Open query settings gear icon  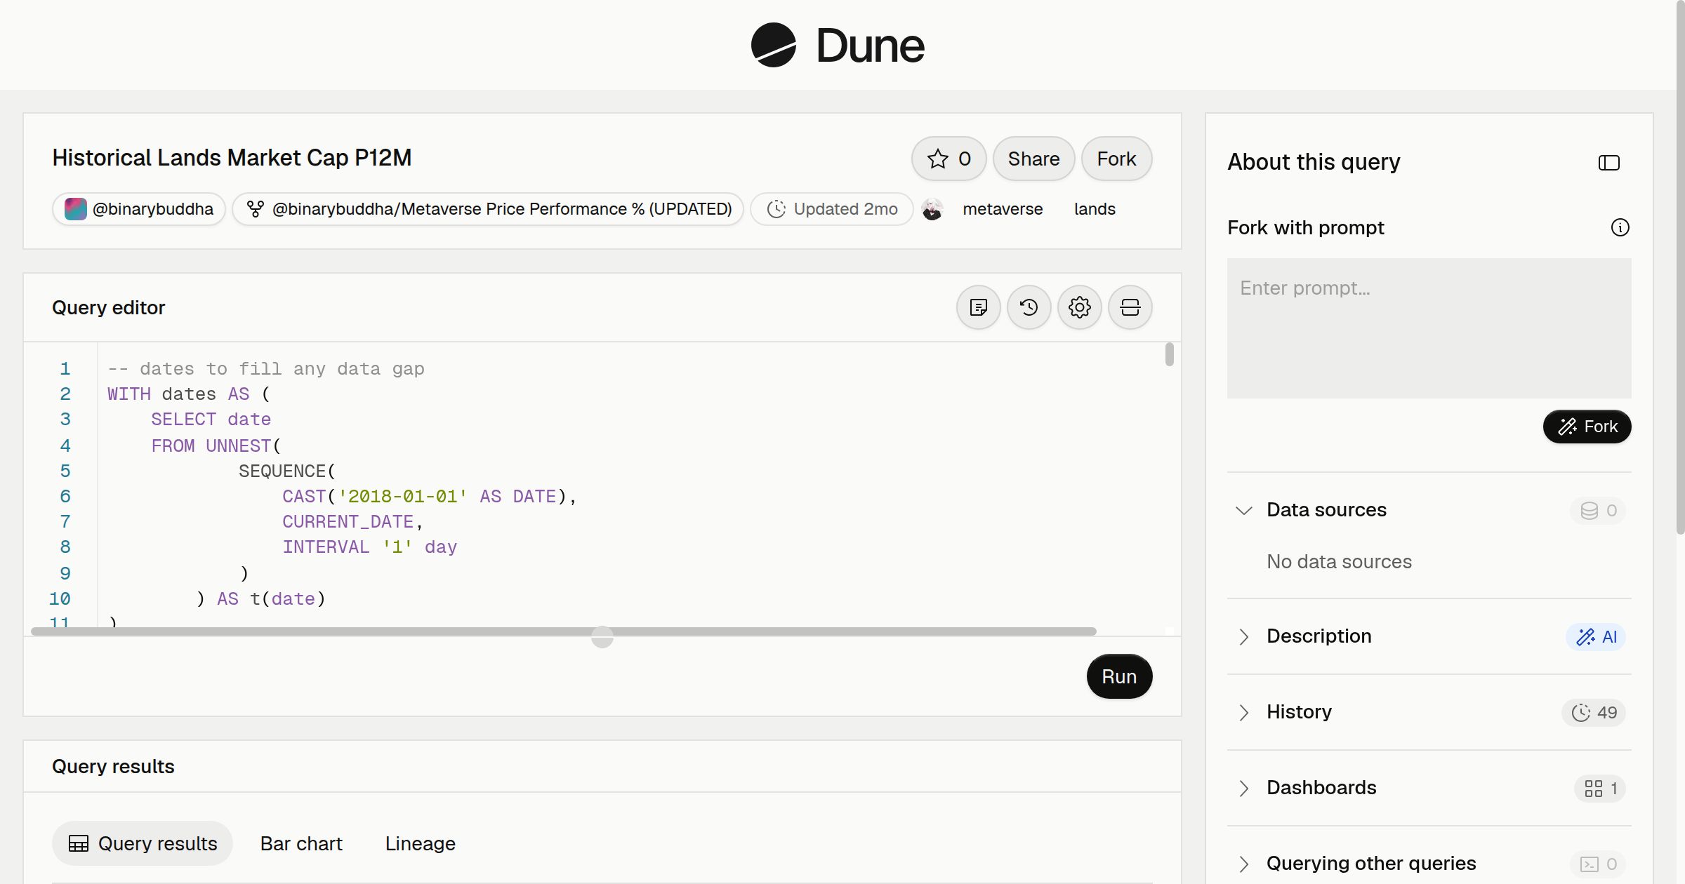point(1080,307)
